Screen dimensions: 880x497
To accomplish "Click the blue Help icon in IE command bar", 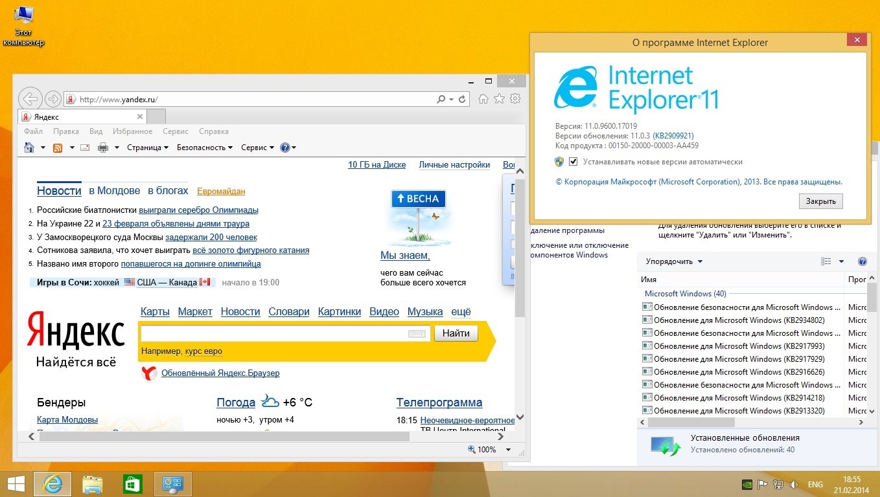I will (284, 148).
